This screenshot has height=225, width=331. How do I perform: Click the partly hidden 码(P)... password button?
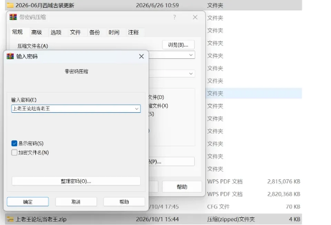click(x=171, y=162)
